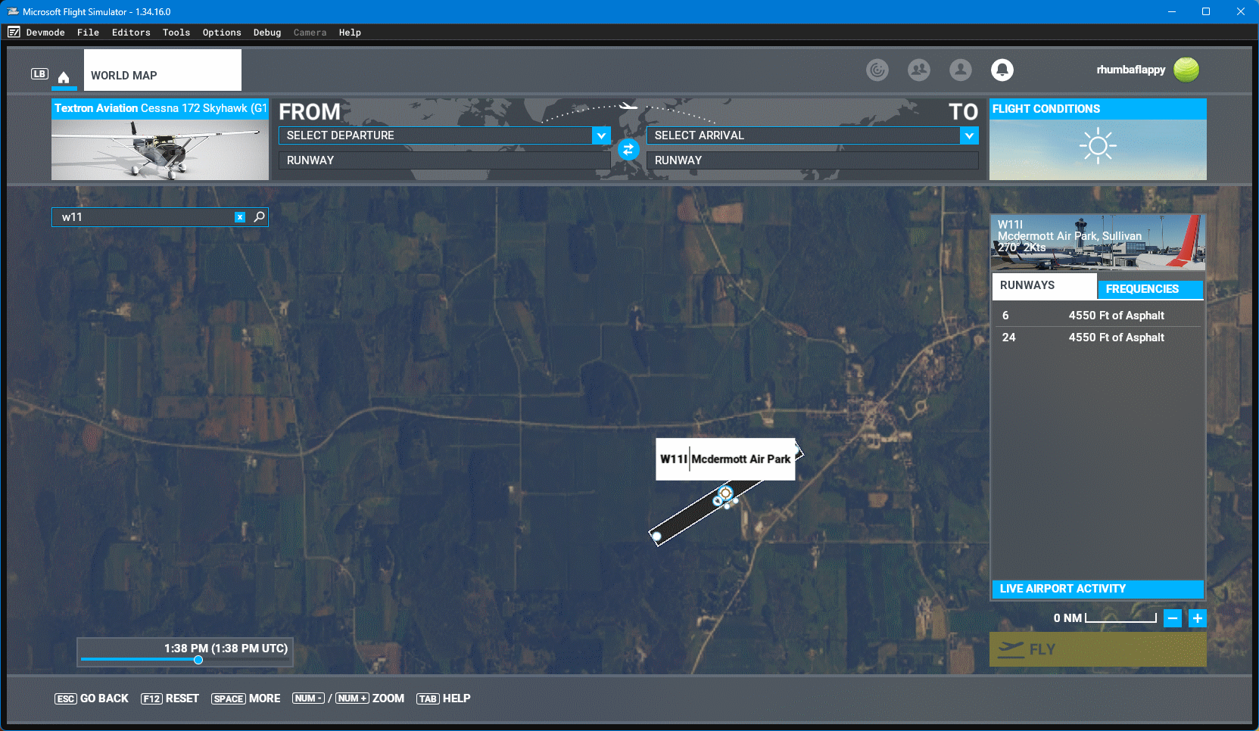
Task: Open the Devmode menu
Action: pos(45,33)
